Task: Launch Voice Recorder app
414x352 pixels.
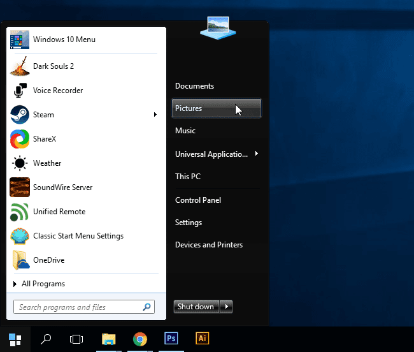Action: 58,91
